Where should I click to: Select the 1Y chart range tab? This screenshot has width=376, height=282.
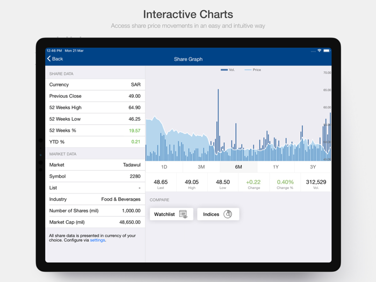click(x=276, y=167)
